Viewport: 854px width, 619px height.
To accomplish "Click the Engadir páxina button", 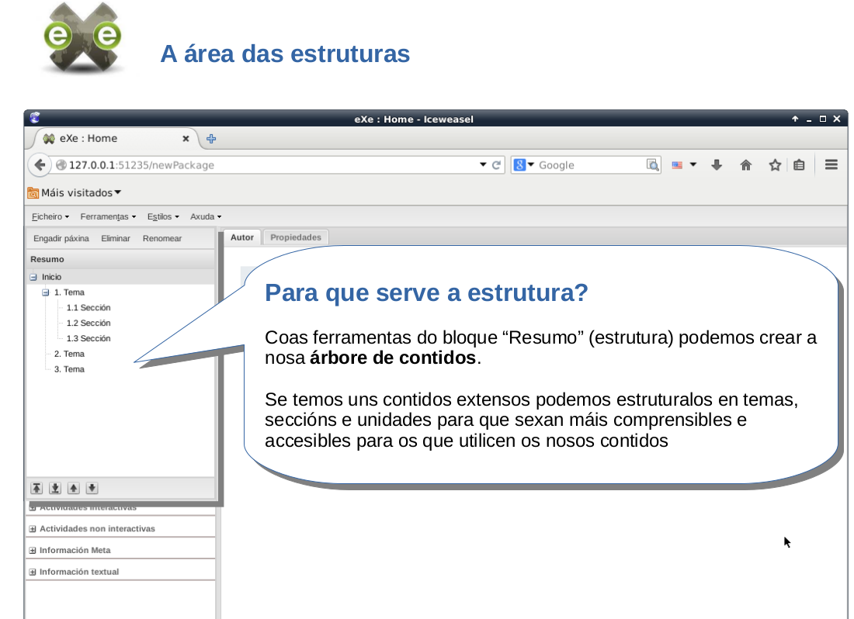I will 61,239.
